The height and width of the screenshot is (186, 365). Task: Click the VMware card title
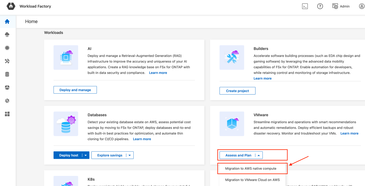[261, 115]
